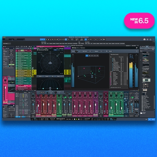Toggle the Left Surround channel checkbox
The width and height of the screenshot is (157, 157).
point(113,64)
